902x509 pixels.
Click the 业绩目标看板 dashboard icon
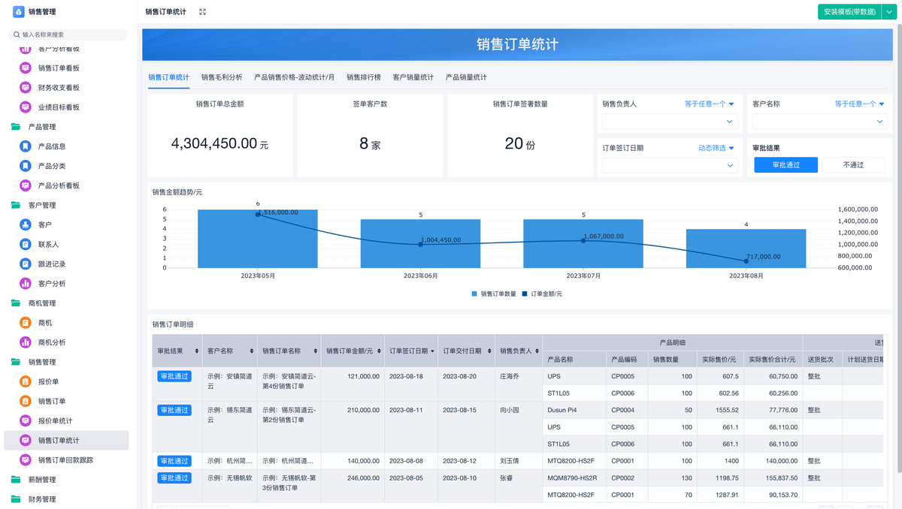(x=26, y=107)
